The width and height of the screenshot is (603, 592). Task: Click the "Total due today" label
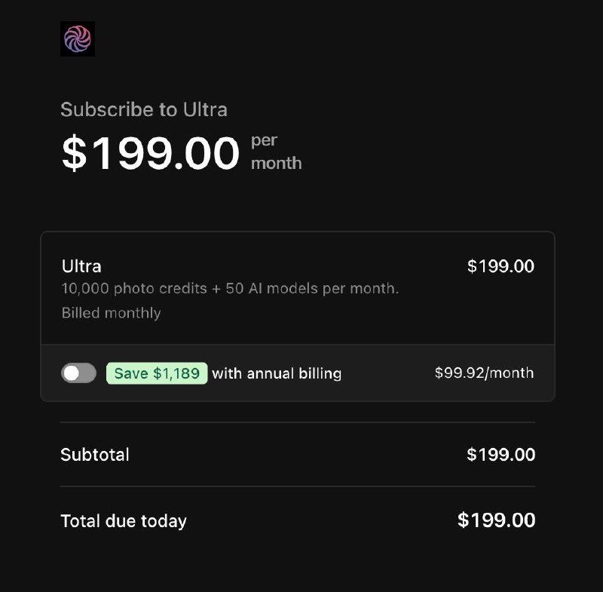coord(124,520)
